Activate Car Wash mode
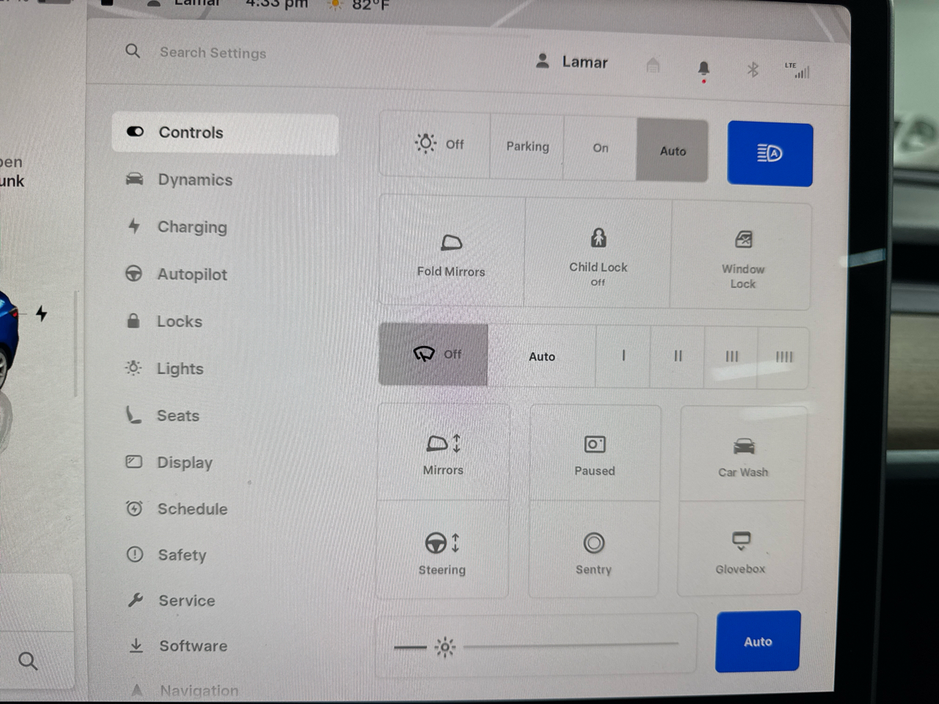This screenshot has height=704, width=939. (743, 455)
